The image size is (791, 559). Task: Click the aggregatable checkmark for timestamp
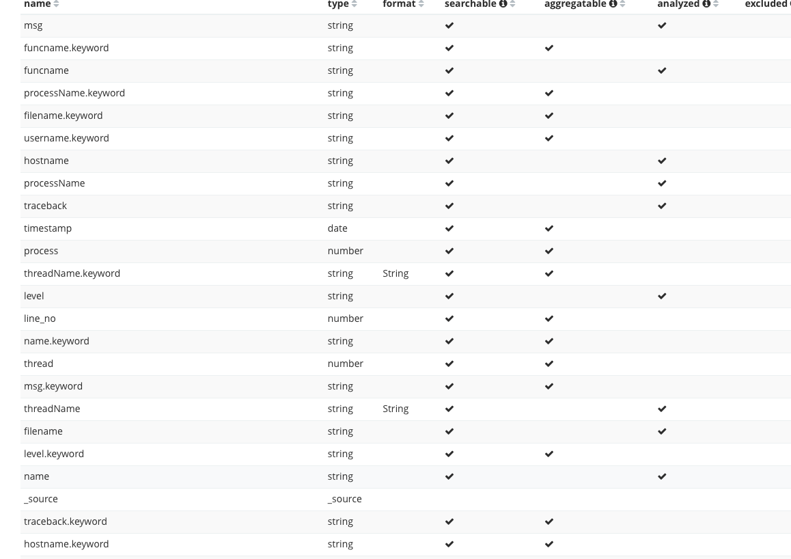549,228
